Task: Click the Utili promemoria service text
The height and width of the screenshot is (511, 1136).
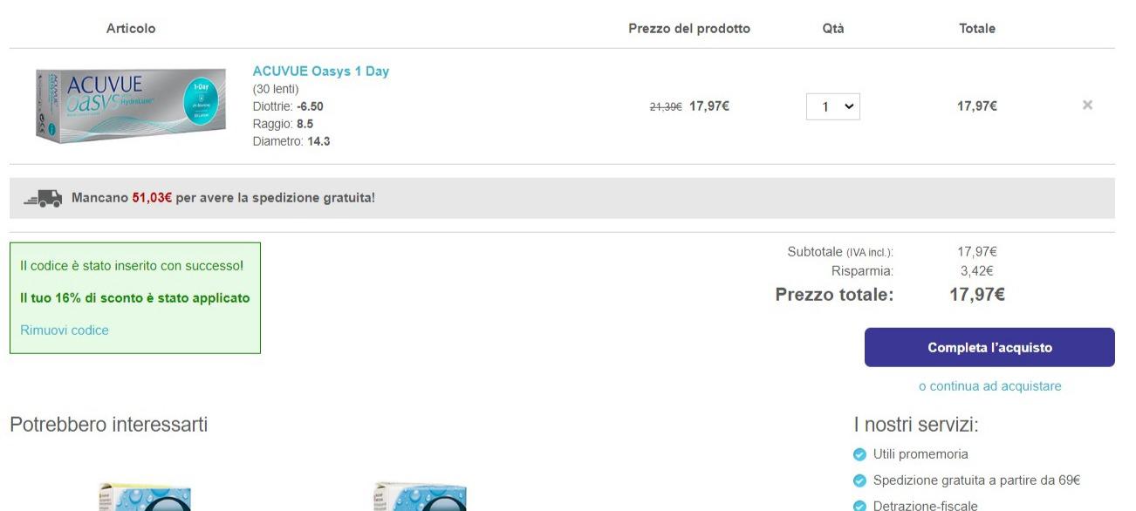Action: pyautogui.click(x=920, y=454)
